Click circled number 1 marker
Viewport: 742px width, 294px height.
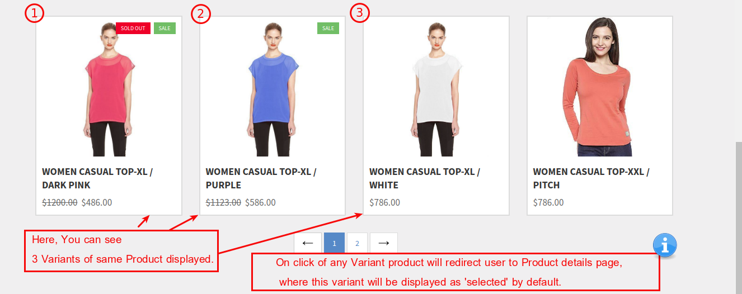tap(34, 13)
